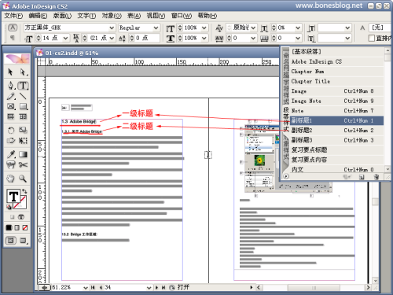Apply the Chapter Title paragraph style
The image size is (393, 295).
point(336,81)
